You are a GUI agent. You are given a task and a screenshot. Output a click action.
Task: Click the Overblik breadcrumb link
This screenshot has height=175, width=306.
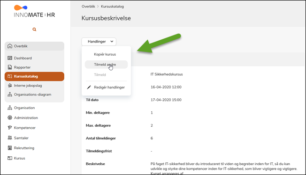tap(88, 7)
